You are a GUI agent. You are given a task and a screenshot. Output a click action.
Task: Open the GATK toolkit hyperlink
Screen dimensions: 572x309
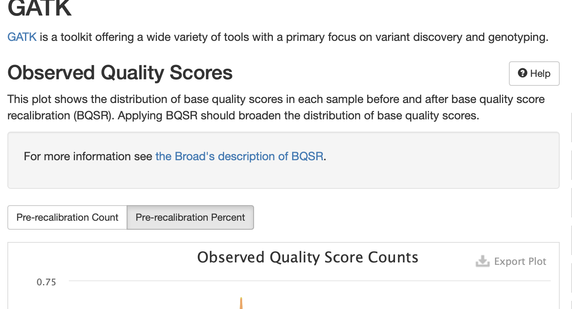click(x=21, y=37)
